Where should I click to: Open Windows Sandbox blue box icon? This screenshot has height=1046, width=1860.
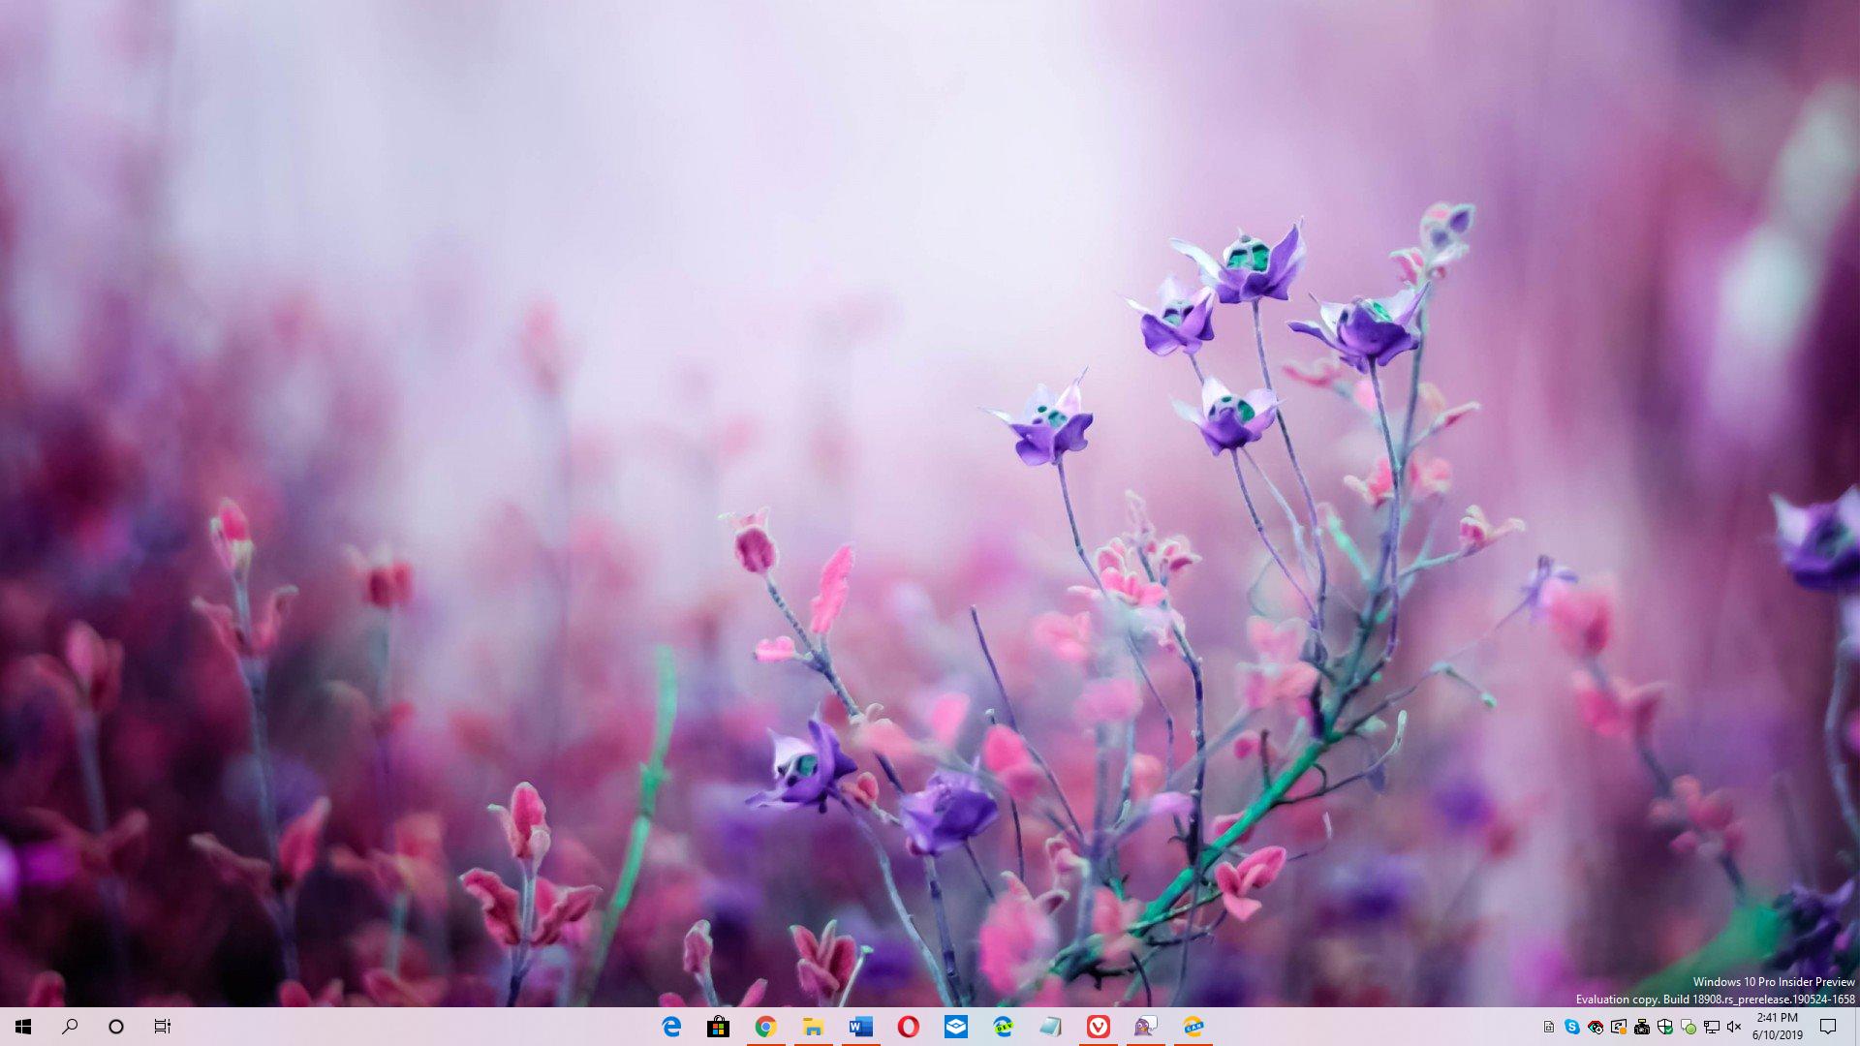click(956, 1027)
